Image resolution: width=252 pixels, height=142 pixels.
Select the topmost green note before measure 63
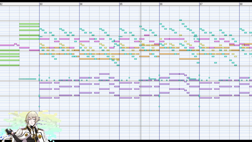coord(29,24)
